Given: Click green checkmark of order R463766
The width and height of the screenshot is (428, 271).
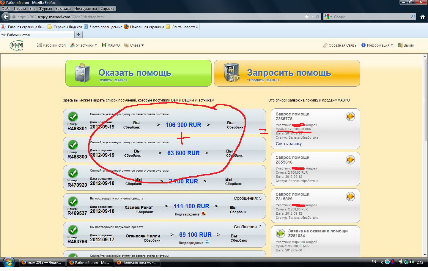Looking at the screenshot, I should tap(73, 230).
